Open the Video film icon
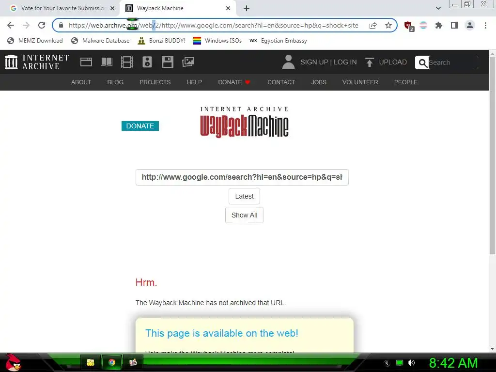The height and width of the screenshot is (372, 496). [127, 62]
